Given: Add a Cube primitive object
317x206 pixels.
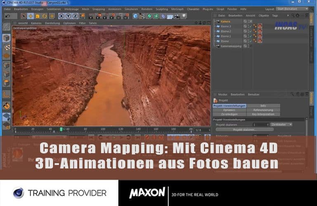Looking at the screenshot, I should point(135,16).
